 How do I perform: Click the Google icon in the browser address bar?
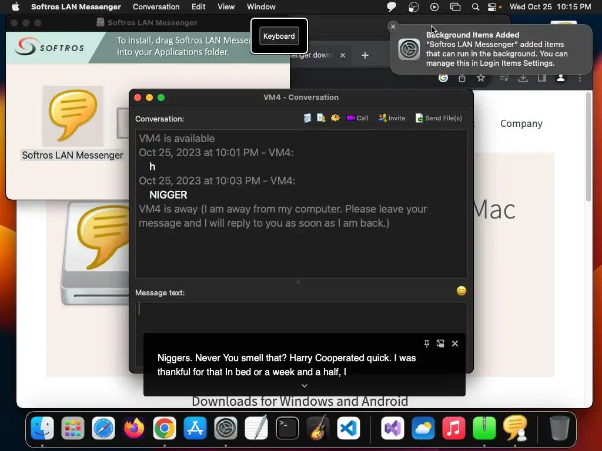(443, 78)
